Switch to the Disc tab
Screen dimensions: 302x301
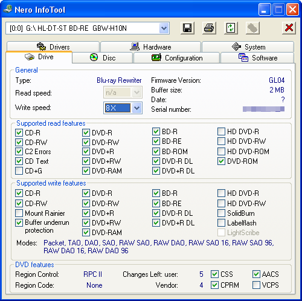coord(103,58)
